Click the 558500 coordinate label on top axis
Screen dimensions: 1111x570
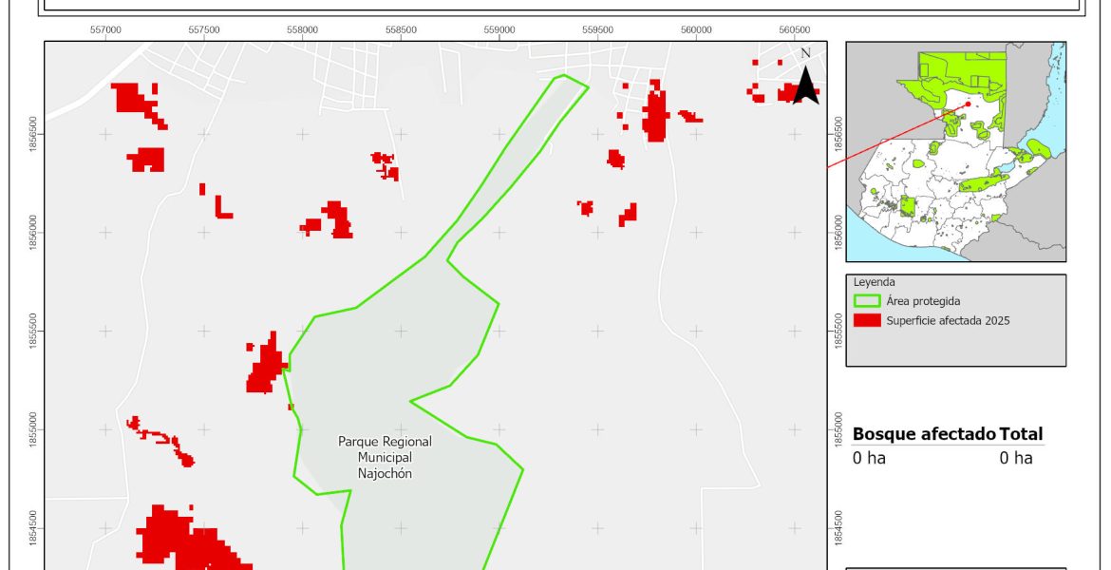tap(401, 30)
